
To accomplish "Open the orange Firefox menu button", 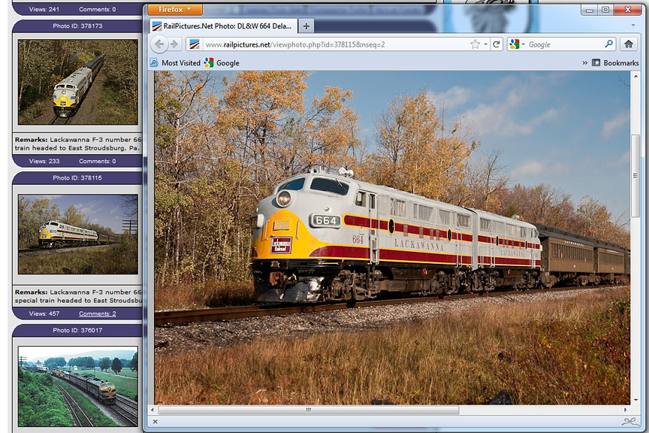I will pos(174,10).
